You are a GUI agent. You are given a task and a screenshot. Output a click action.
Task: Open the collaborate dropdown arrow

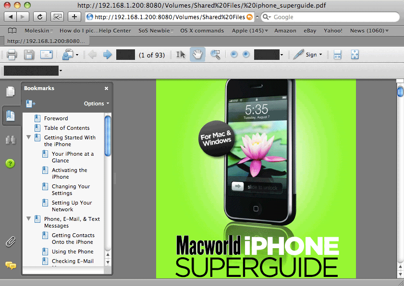click(77, 55)
